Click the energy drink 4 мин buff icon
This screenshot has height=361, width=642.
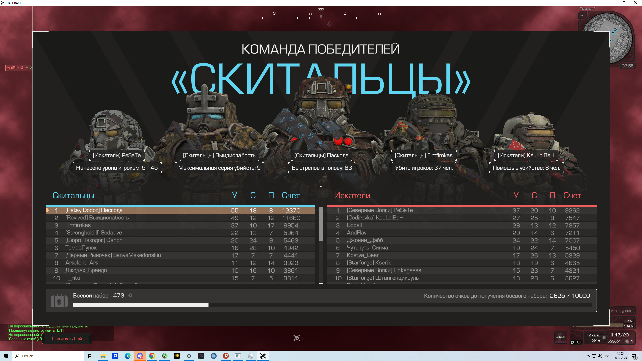(560, 337)
